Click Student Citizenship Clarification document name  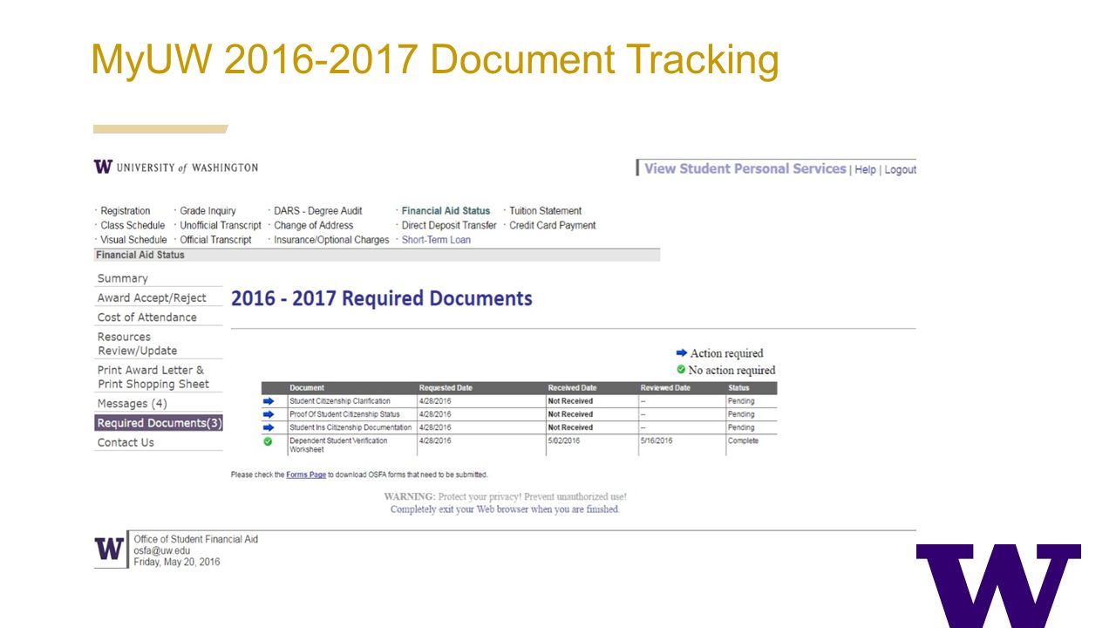tap(340, 401)
